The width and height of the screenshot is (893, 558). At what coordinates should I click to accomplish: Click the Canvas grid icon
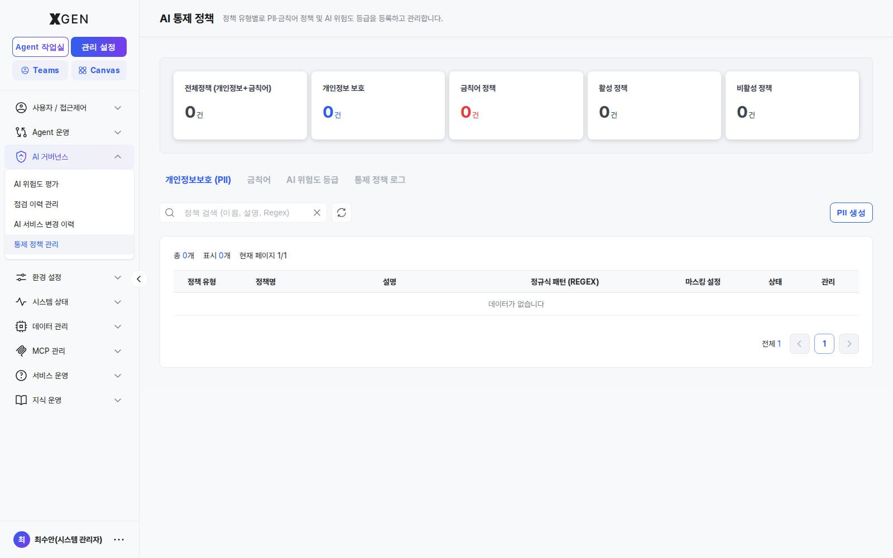(83, 70)
